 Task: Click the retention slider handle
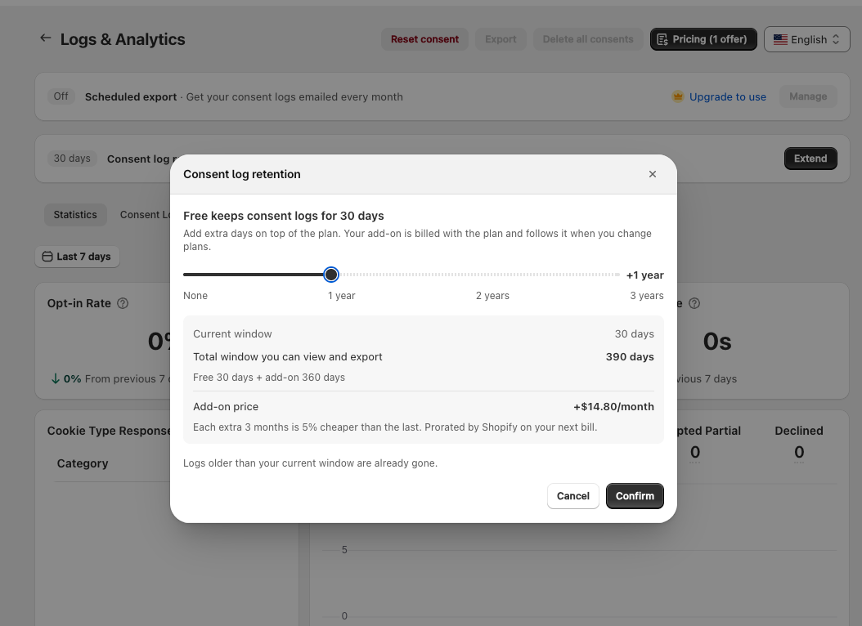331,274
